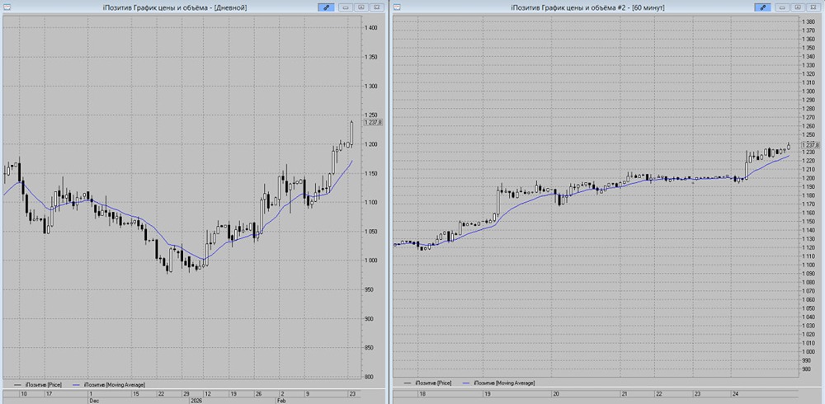Select iПозитив [Moving Average] legend entry in the 60-minute chart
The image size is (825, 404).
[x=501, y=383]
